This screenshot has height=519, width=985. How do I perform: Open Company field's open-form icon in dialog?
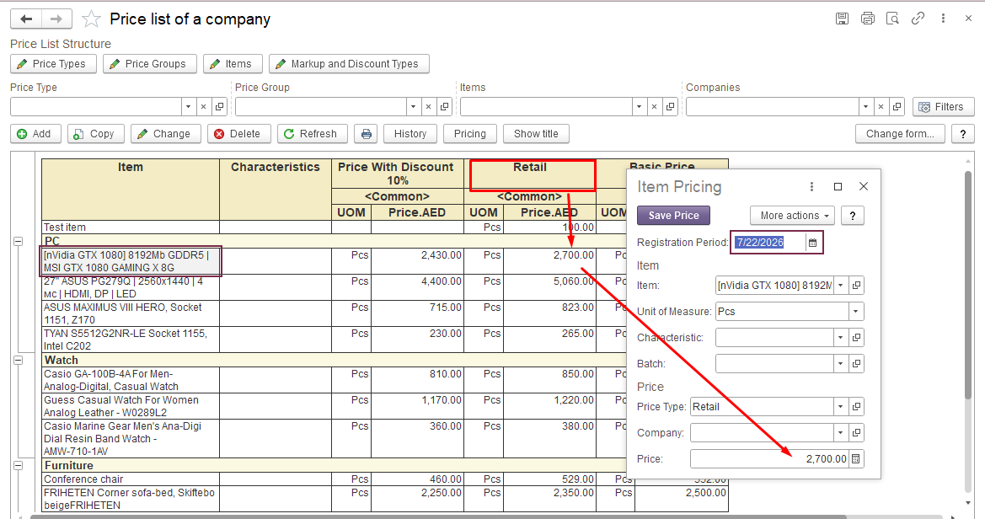[x=856, y=433]
